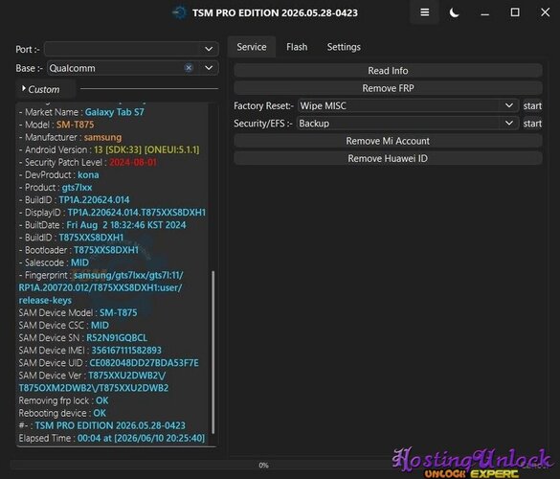Image resolution: width=560 pixels, height=479 pixels.
Task: Maximize the TSM window
Action: click(x=515, y=12)
